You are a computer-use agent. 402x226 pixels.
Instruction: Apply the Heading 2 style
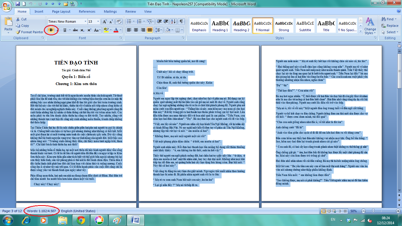coord(241,26)
